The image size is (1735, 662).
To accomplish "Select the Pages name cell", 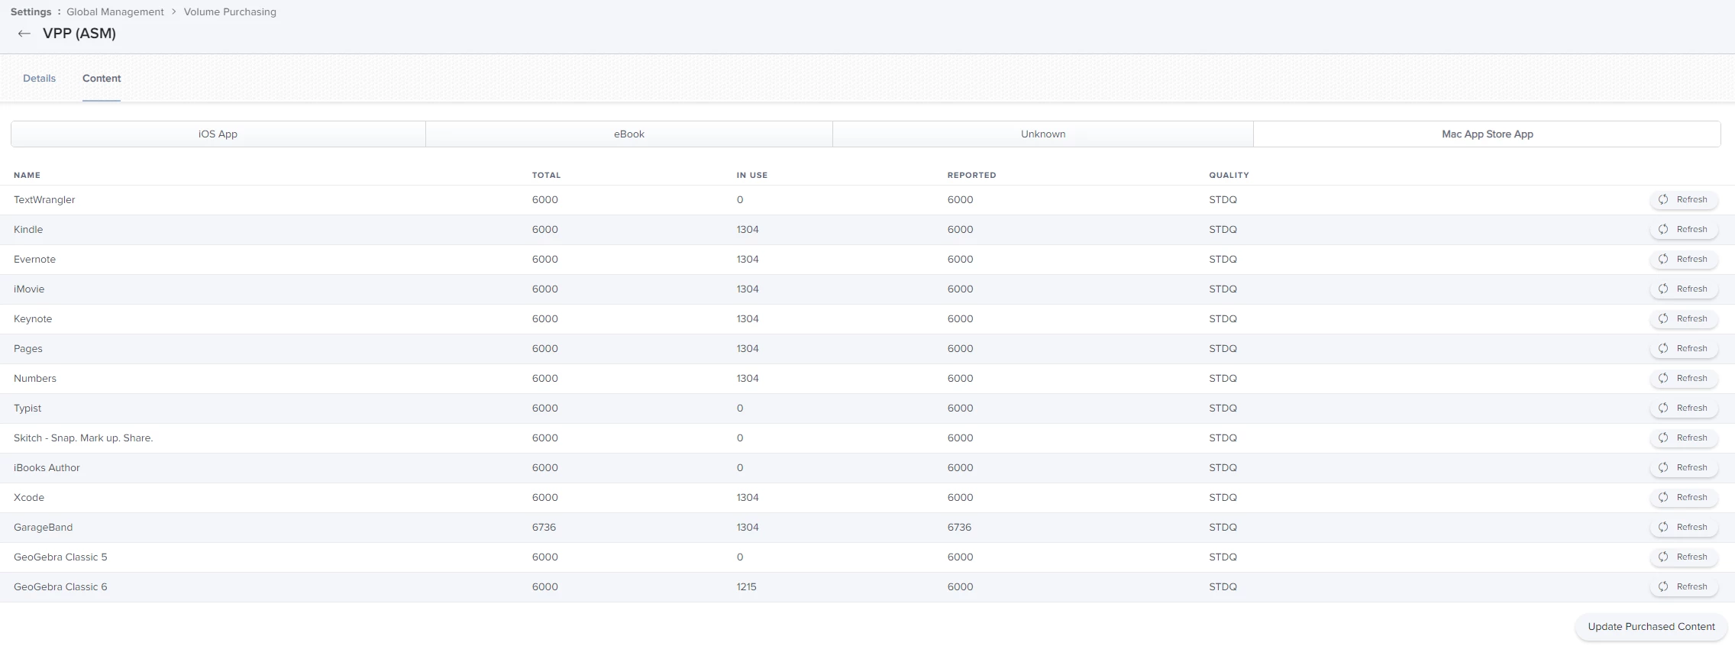I will pyautogui.click(x=28, y=348).
